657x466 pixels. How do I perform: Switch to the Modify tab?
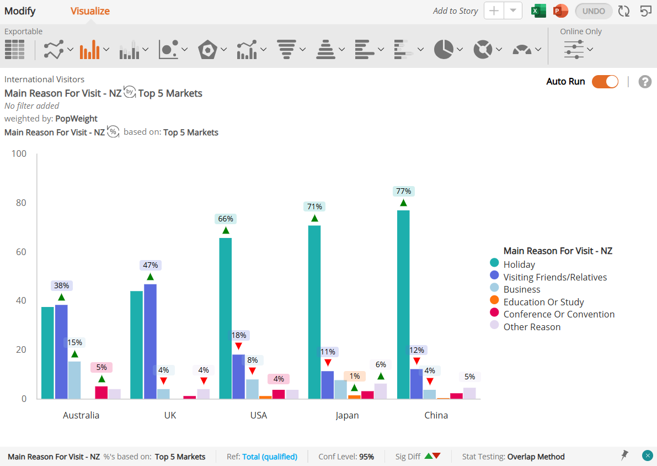[x=20, y=11]
